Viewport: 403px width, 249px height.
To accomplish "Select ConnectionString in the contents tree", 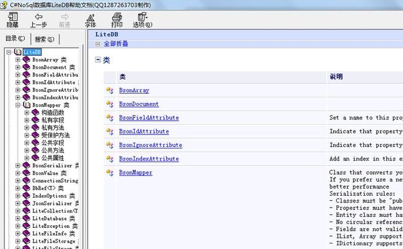I will click(x=55, y=181).
